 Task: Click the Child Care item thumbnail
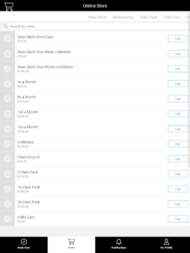(7, 219)
